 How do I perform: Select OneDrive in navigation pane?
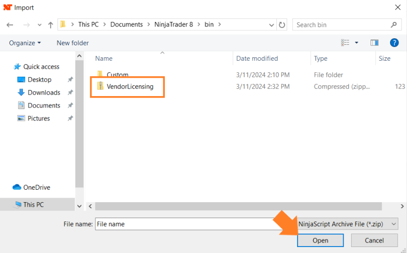31,187
